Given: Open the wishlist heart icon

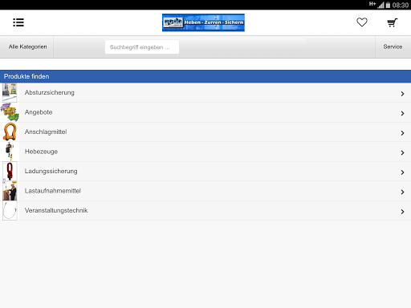Looking at the screenshot, I should coord(362,22).
